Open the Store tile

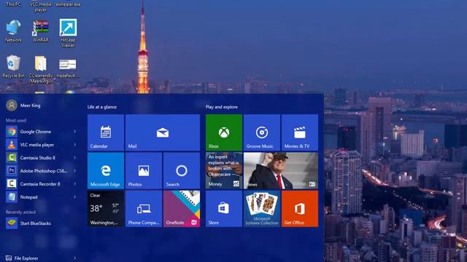[x=224, y=209]
